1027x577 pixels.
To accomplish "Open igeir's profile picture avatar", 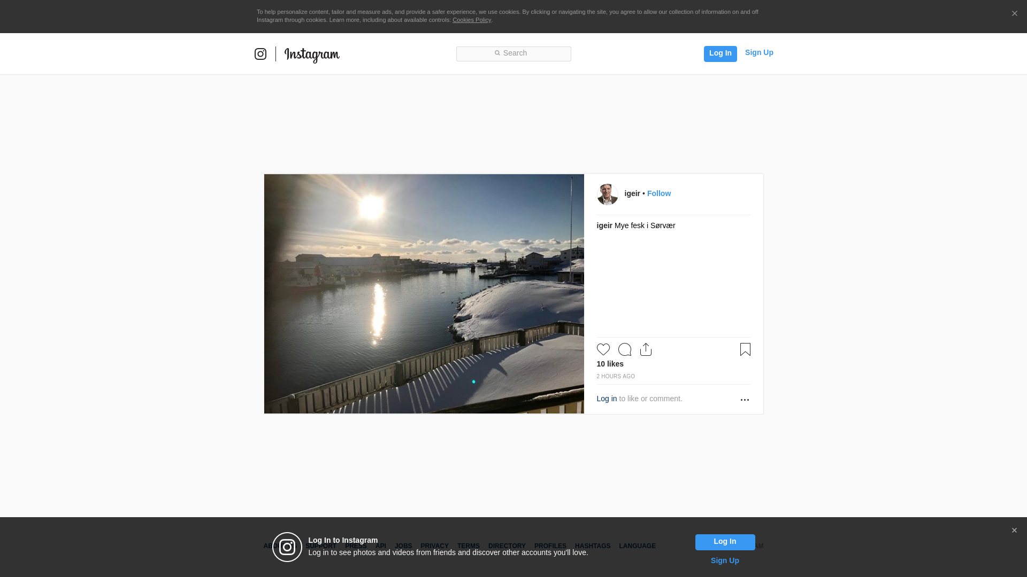I will [x=607, y=194].
